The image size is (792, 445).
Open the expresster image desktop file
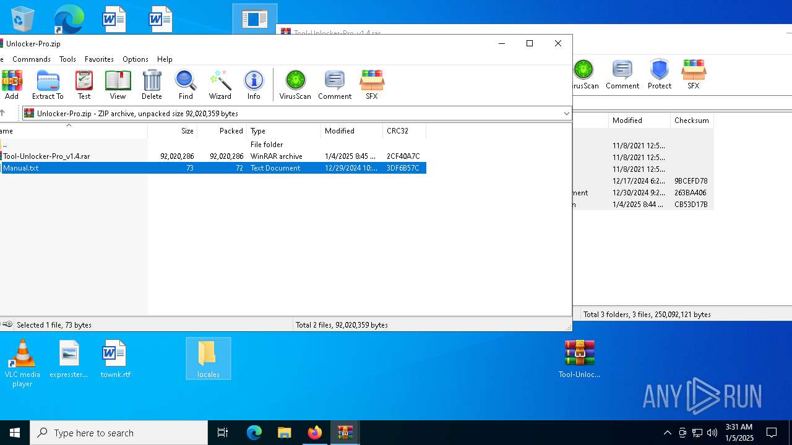(x=69, y=359)
